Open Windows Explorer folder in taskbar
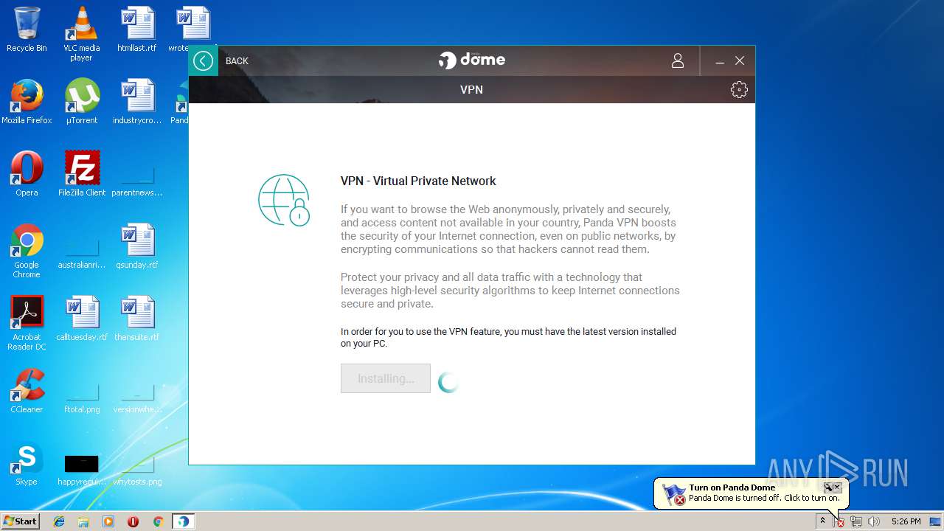This screenshot has height=531, width=944. tap(83, 521)
